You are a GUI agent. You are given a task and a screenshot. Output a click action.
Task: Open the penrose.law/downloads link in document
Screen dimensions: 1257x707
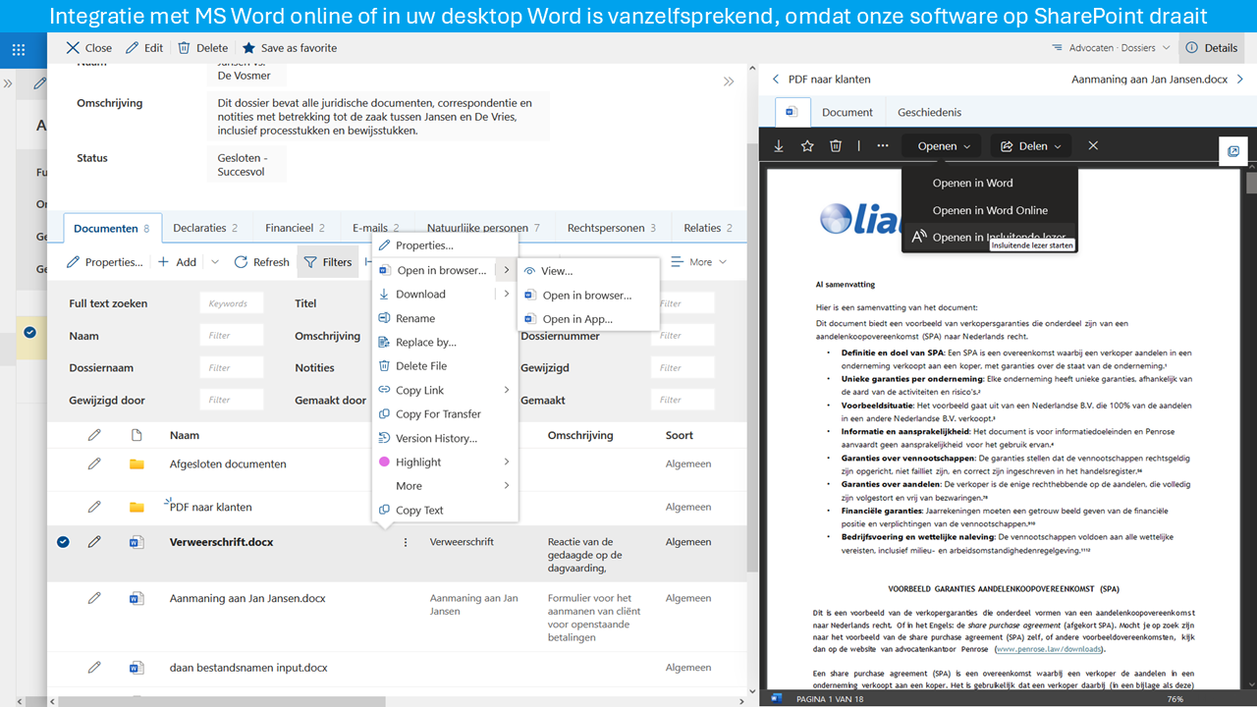[1050, 649]
